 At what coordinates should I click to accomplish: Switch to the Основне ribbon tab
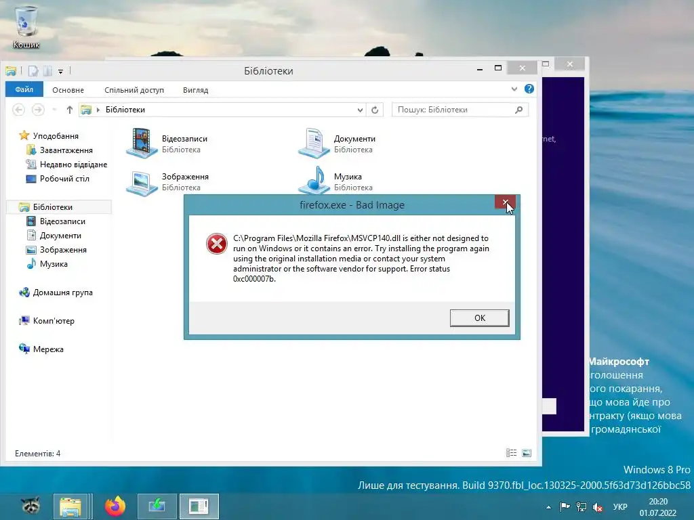(x=68, y=90)
